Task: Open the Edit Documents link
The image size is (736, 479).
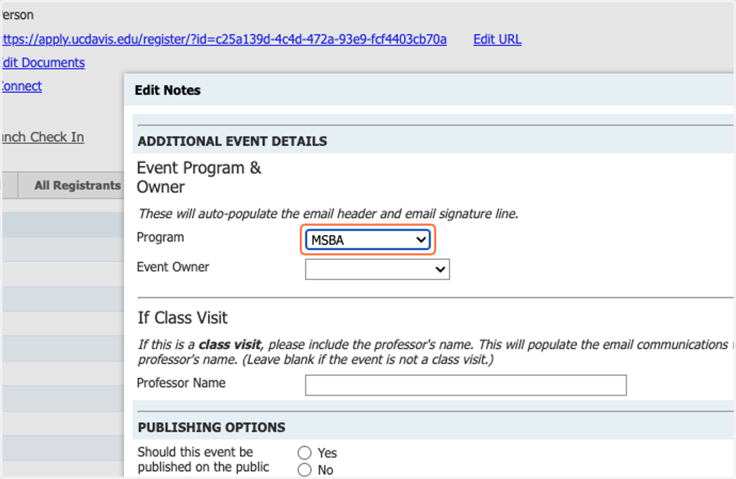Action: point(42,62)
